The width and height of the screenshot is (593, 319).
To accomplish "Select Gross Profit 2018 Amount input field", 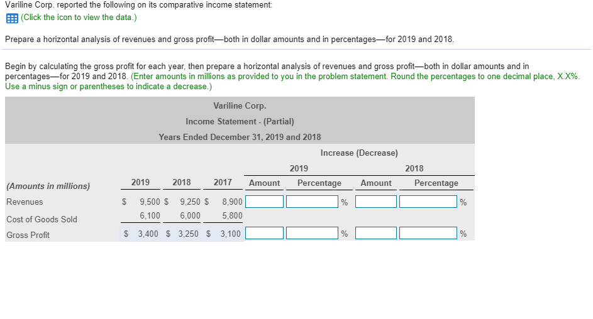I will pyautogui.click(x=376, y=233).
